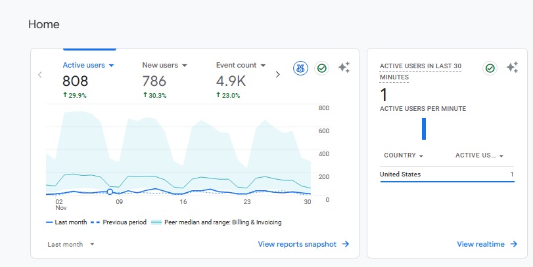Toggle the Last month legend series
The image size is (533, 267).
(66, 222)
